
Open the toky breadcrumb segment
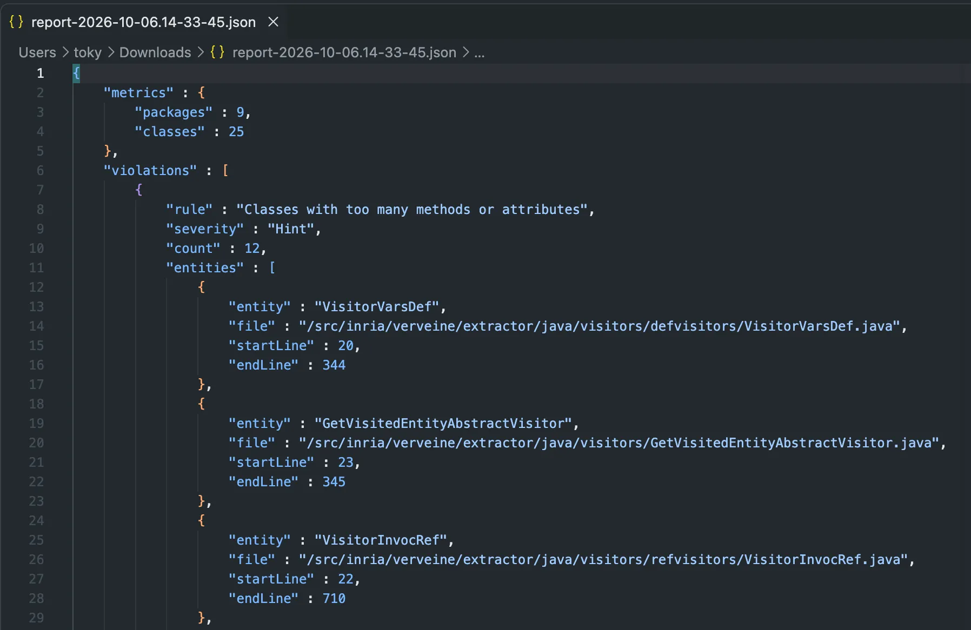[x=88, y=52]
